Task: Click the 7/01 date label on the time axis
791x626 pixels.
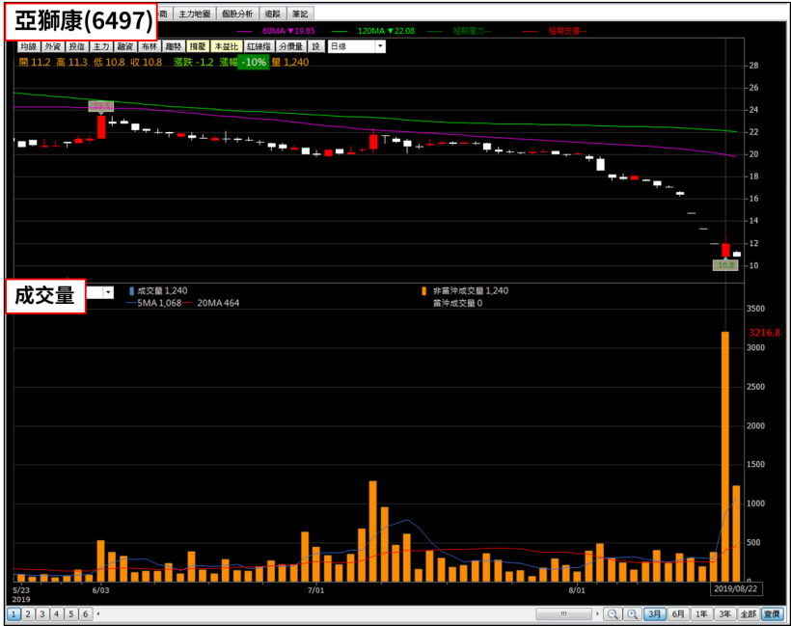Action: pyautogui.click(x=315, y=590)
